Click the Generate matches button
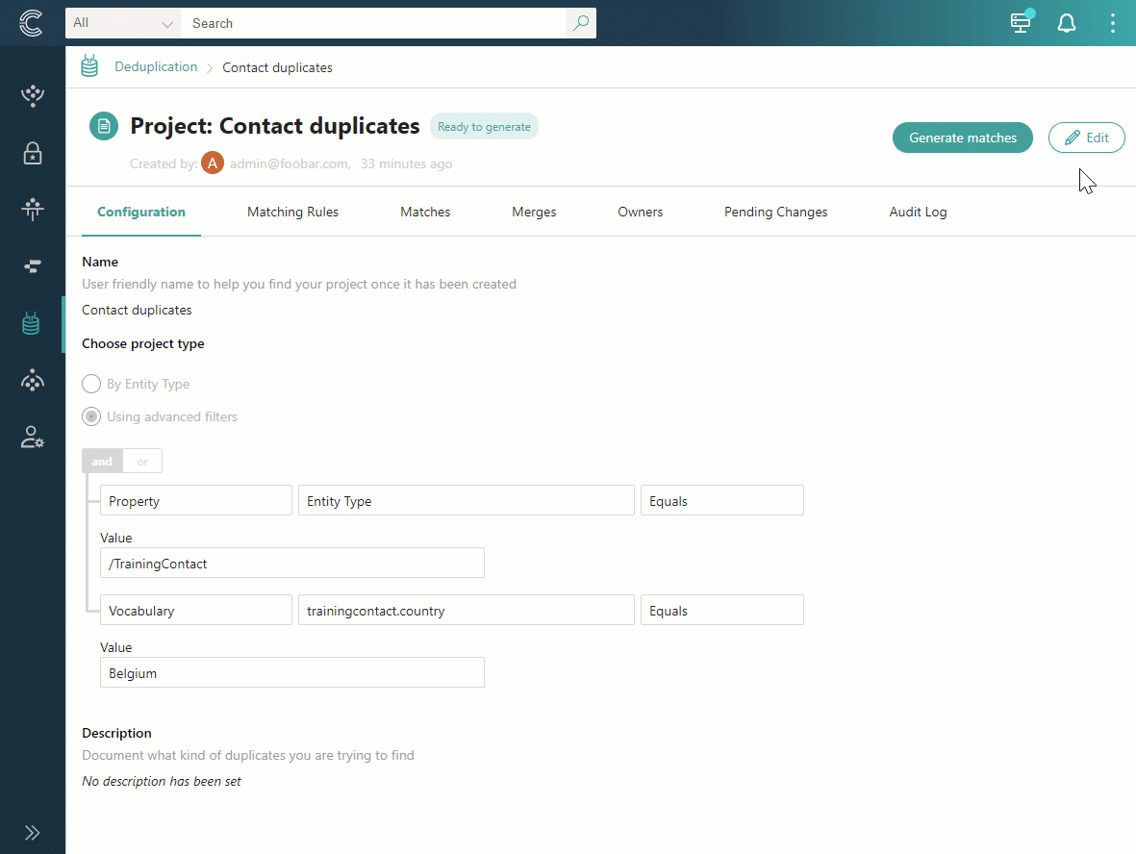This screenshot has width=1136, height=854. point(962,138)
